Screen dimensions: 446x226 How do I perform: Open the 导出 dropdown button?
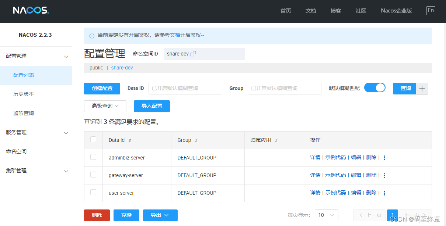click(x=160, y=215)
